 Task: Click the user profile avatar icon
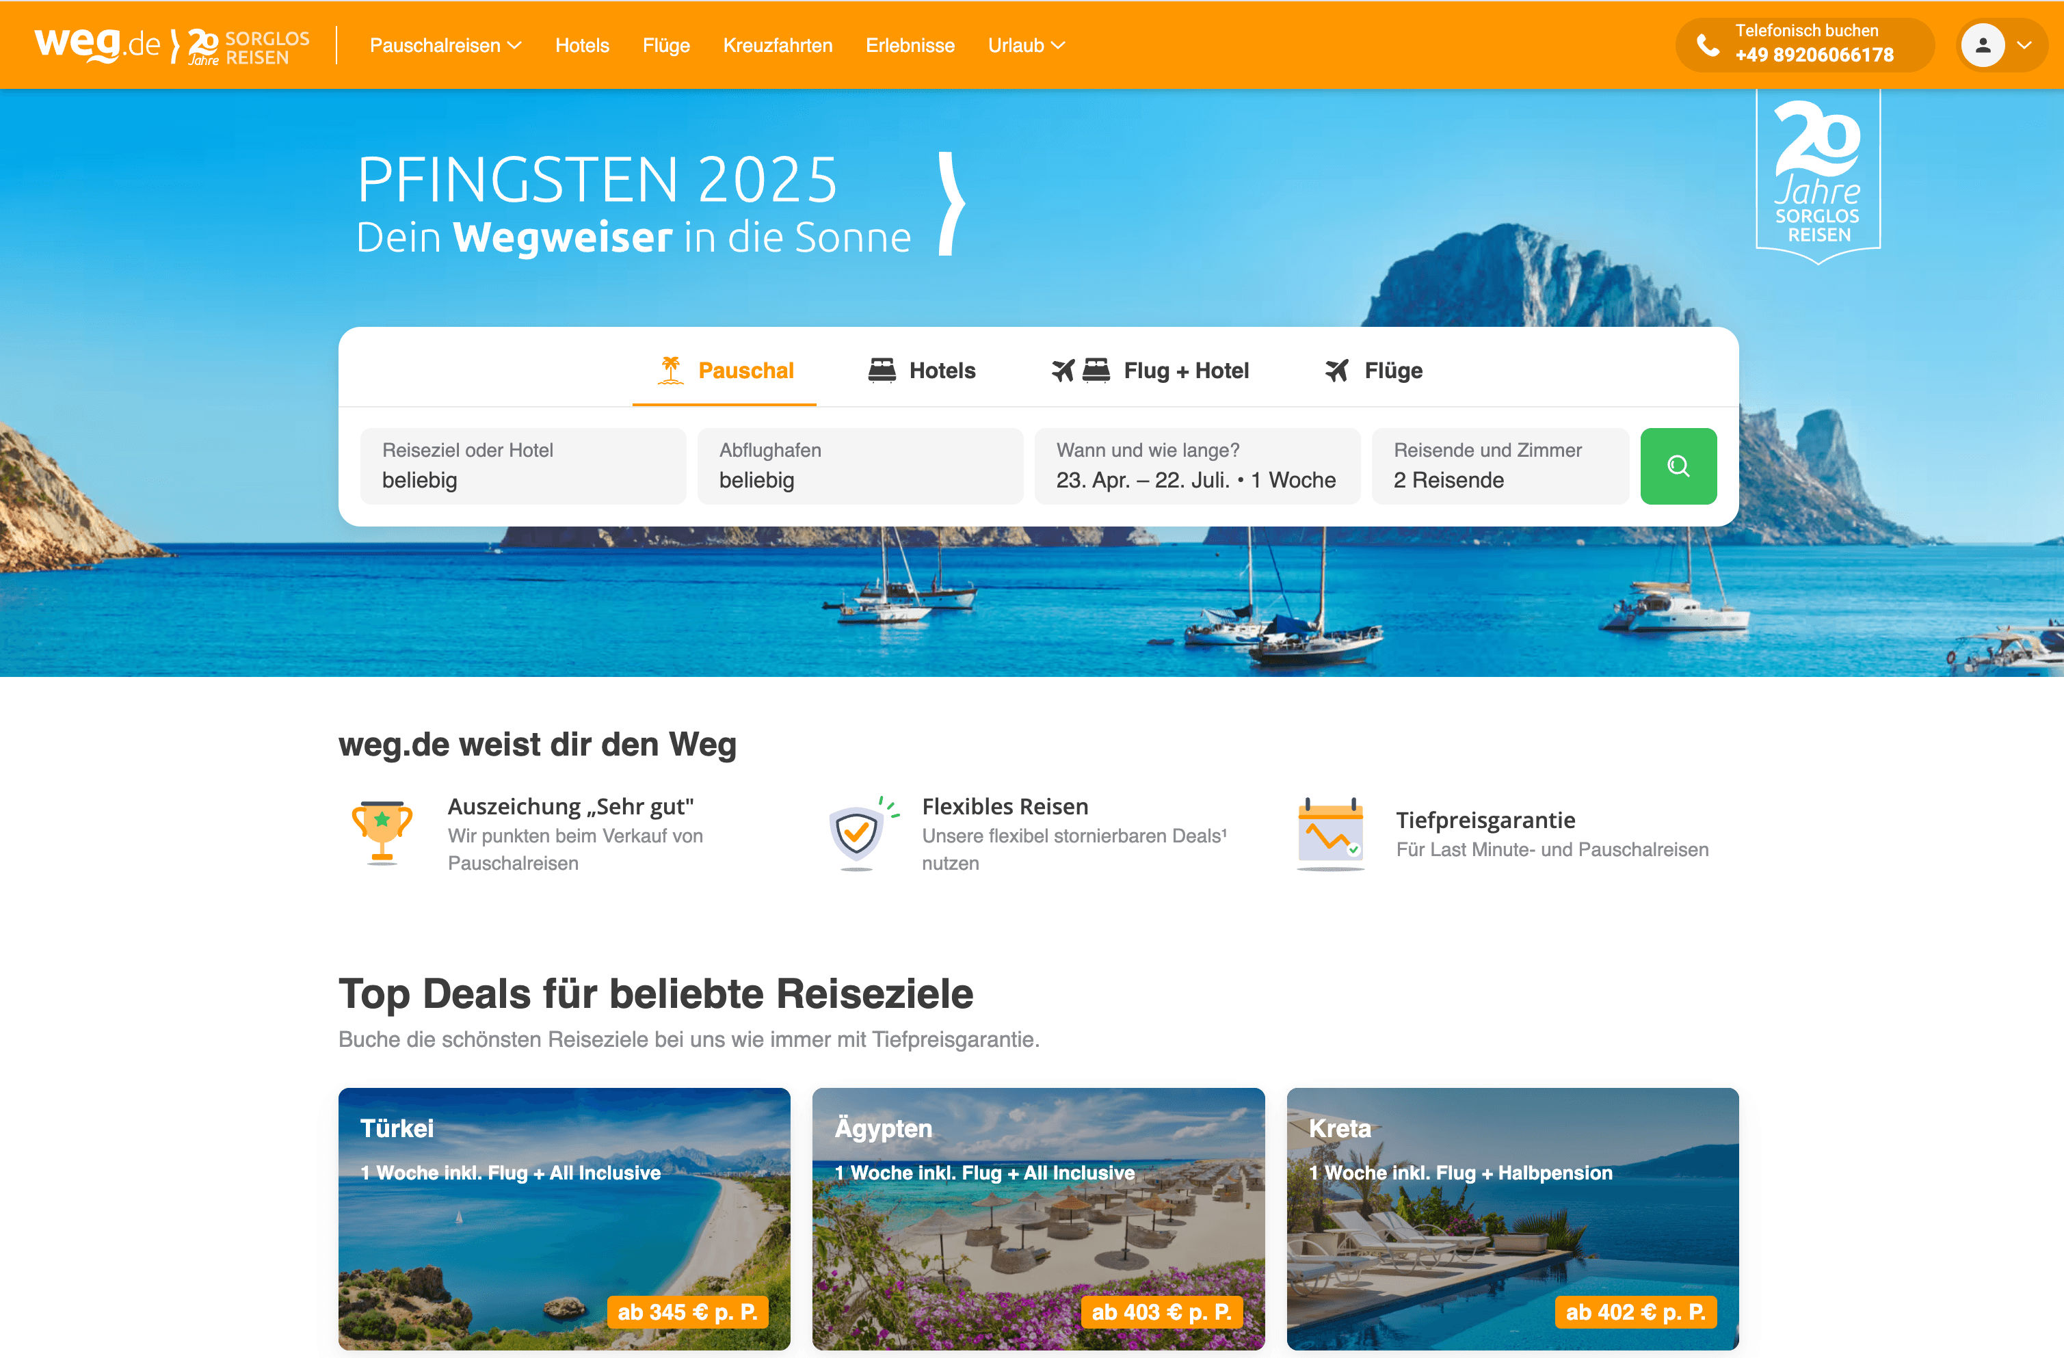(1983, 45)
